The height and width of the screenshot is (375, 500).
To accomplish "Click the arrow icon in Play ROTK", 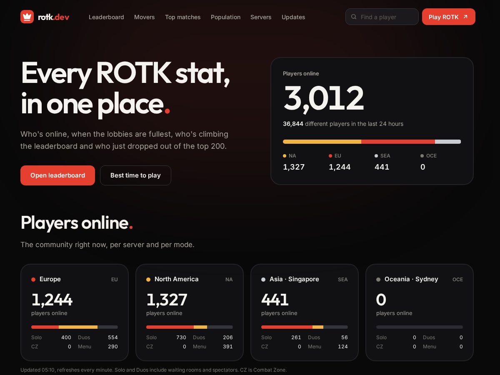I will point(465,17).
